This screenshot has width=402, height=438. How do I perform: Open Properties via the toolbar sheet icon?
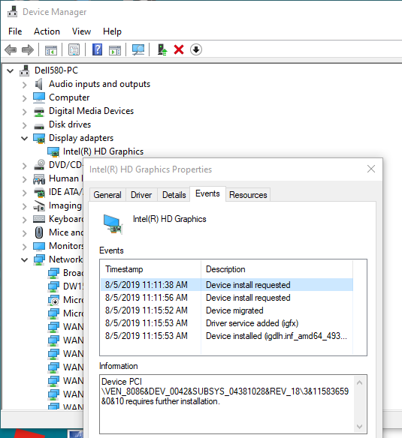(x=74, y=50)
